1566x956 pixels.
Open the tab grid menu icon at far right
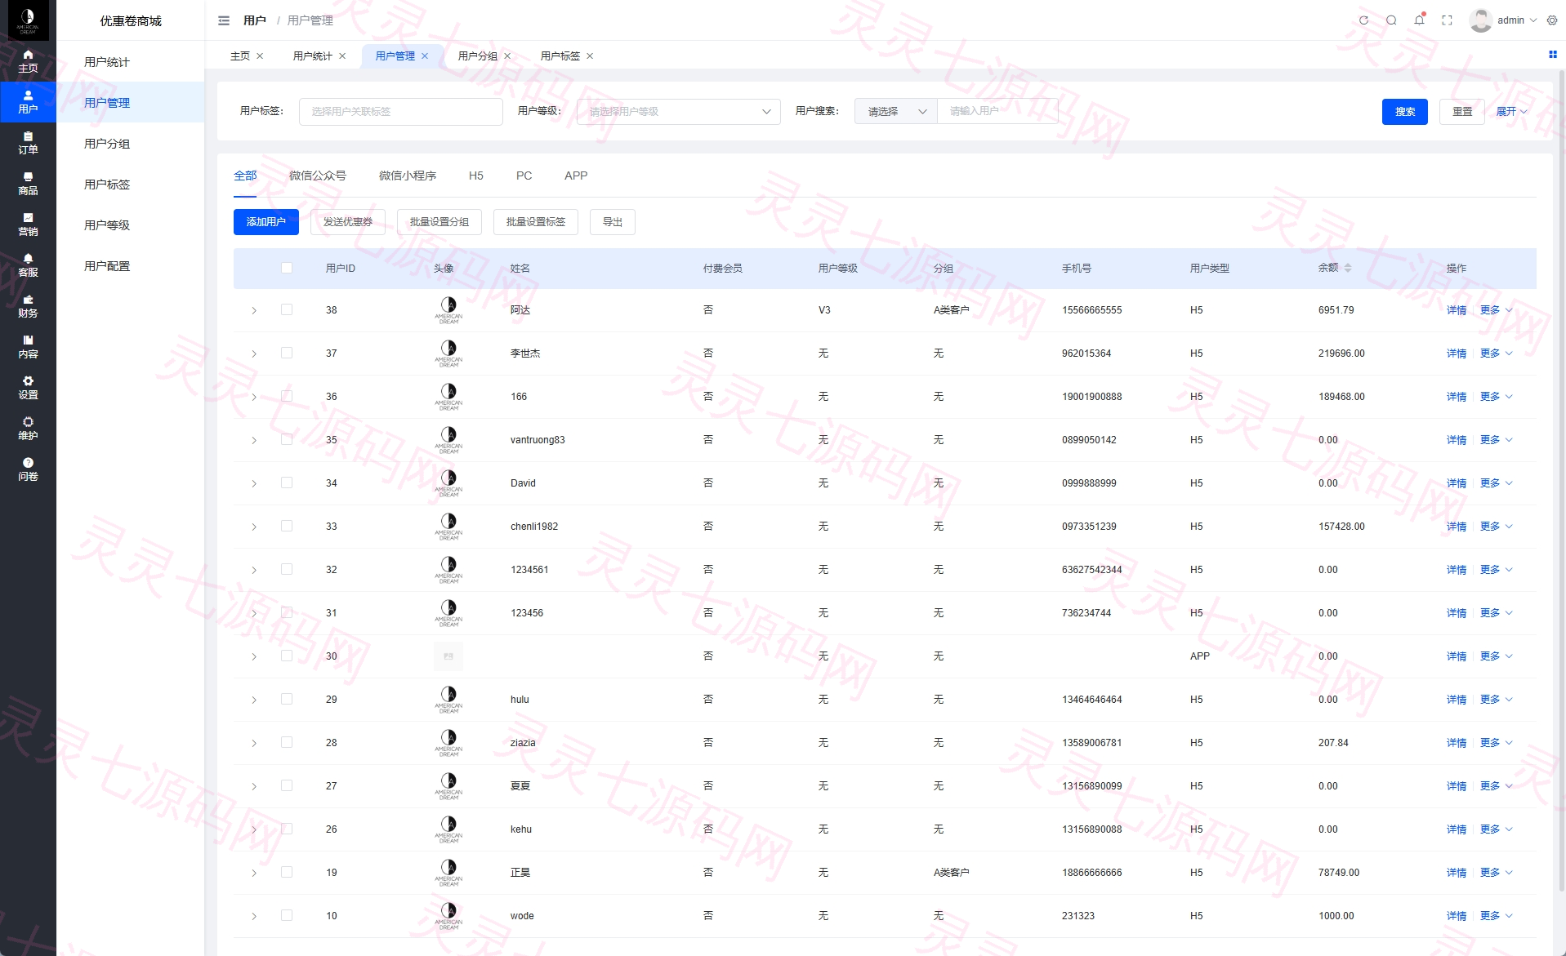[x=1552, y=55]
